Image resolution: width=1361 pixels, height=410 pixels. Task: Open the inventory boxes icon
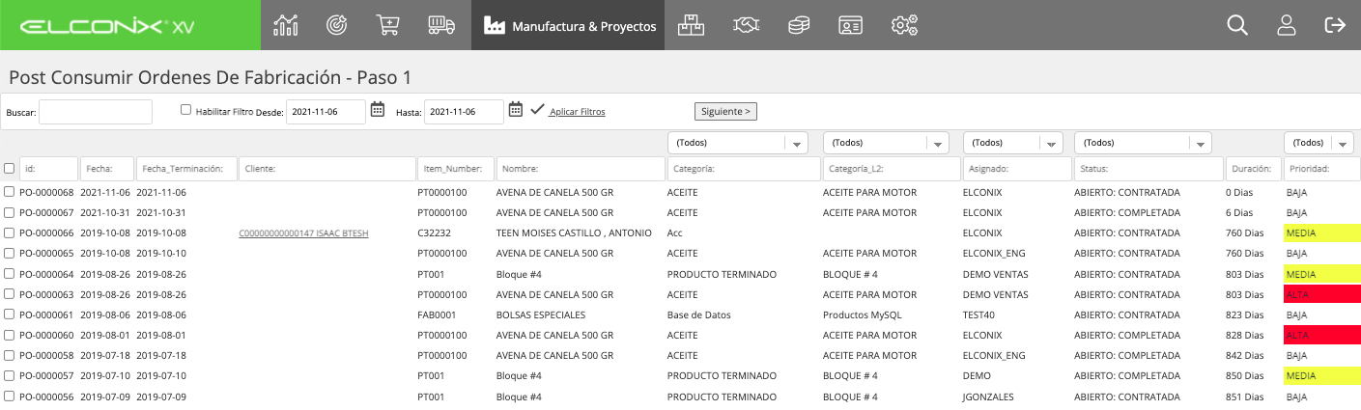click(x=690, y=25)
